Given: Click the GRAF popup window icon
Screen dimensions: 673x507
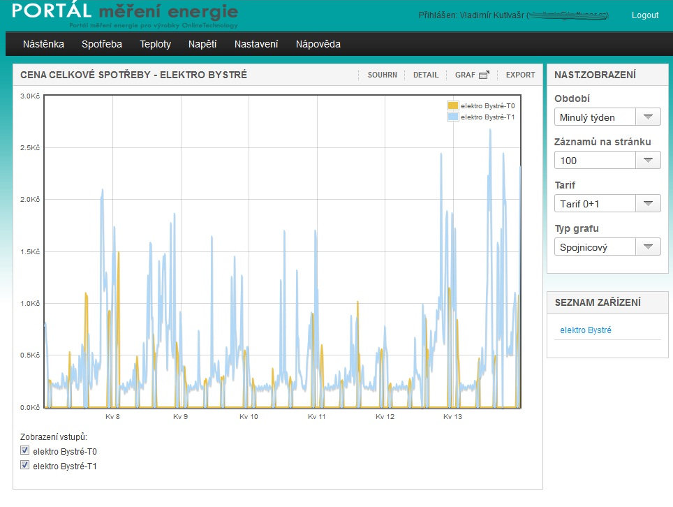Looking at the screenshot, I should (484, 75).
